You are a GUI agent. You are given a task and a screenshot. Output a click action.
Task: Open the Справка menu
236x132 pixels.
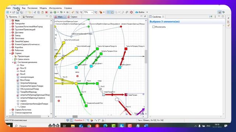68,8
